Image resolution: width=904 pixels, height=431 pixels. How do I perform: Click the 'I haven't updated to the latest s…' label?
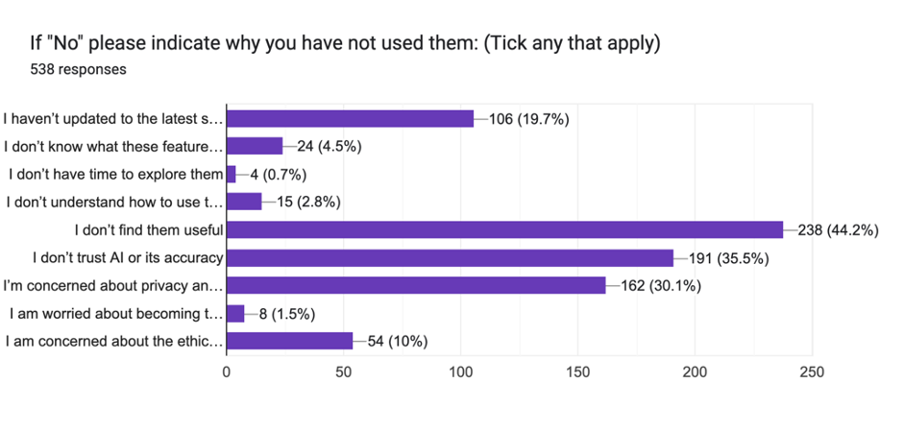(113, 119)
